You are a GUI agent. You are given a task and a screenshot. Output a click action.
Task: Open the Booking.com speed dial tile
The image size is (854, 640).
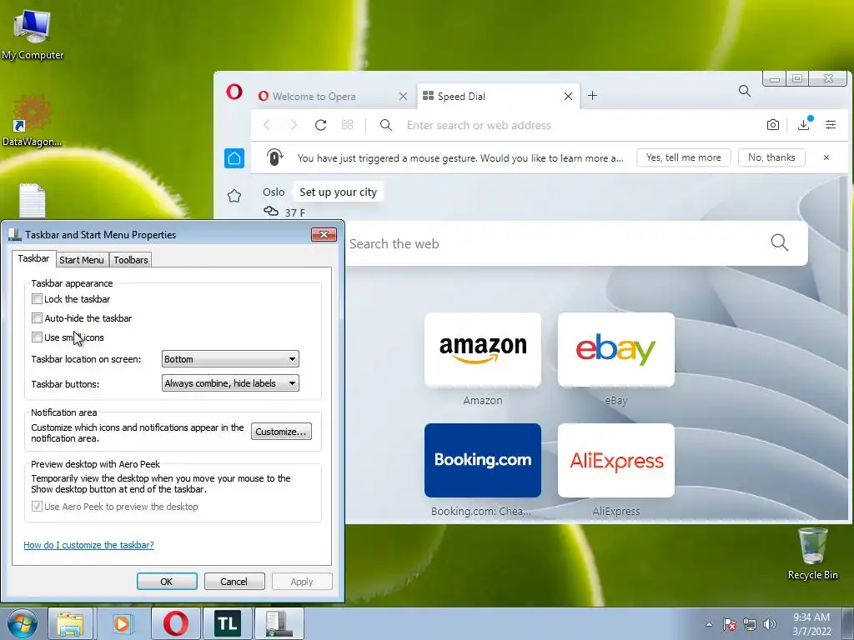(483, 460)
